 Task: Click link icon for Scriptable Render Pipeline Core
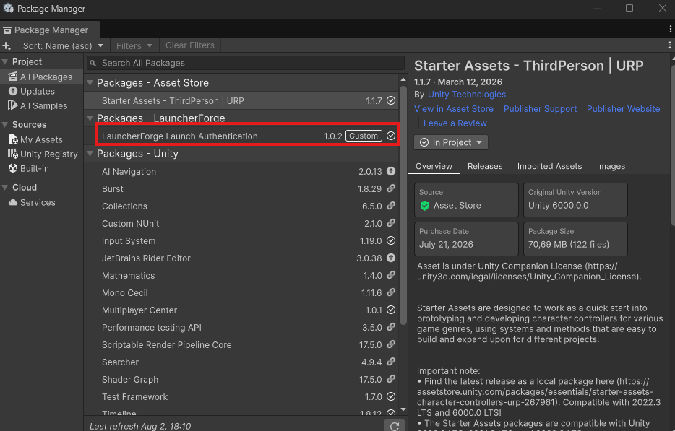(391, 344)
